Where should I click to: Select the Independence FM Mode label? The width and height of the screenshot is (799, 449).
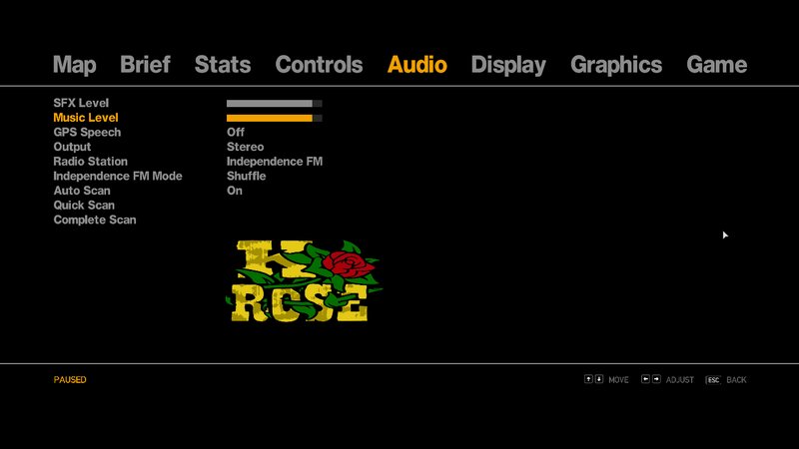[118, 177]
